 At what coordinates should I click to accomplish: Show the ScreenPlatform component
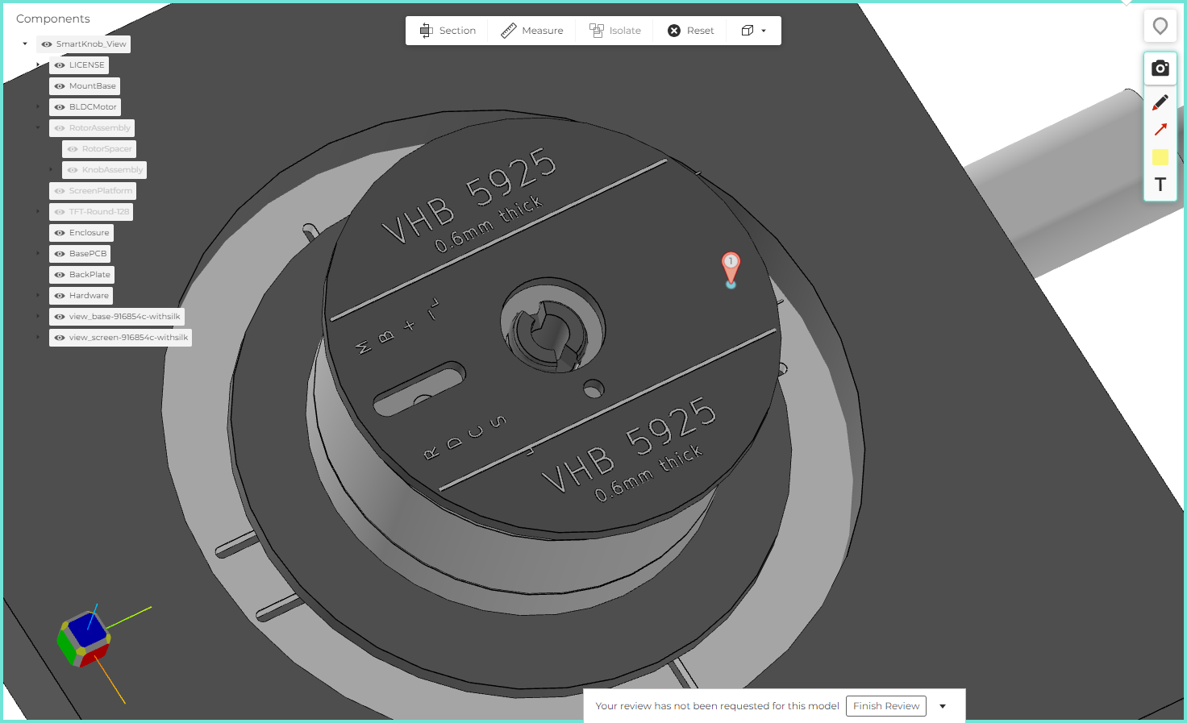coord(60,191)
